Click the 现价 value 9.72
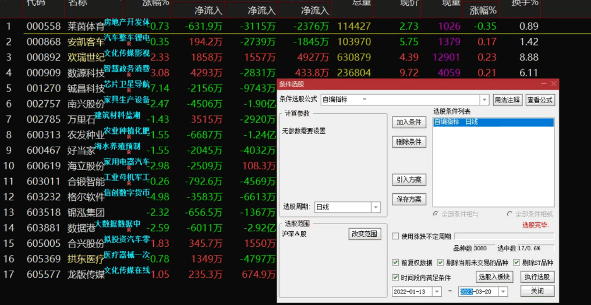 (x=409, y=73)
